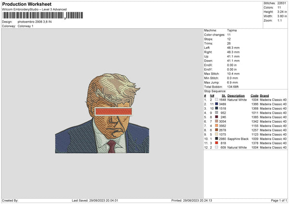Pick the gray swatch for code 1011

tap(216, 113)
